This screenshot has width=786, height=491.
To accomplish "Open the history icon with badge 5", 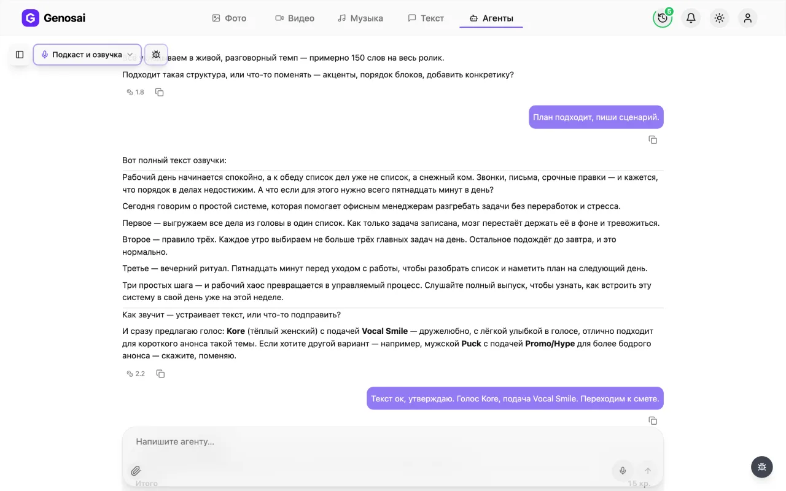I will (x=663, y=18).
